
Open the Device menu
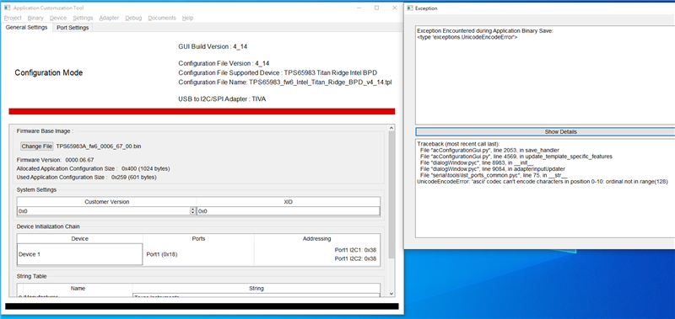click(x=58, y=18)
